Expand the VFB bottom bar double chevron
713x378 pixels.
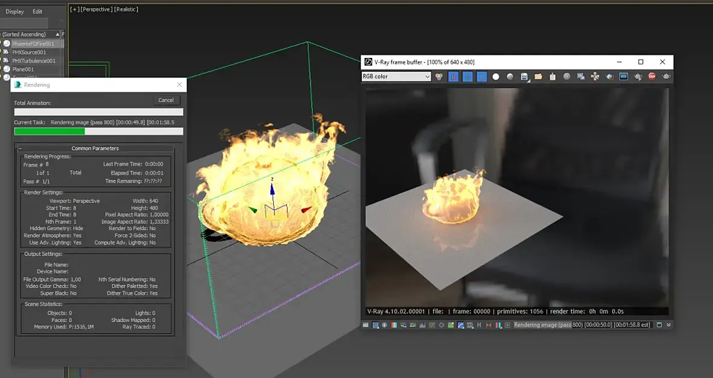(668, 325)
